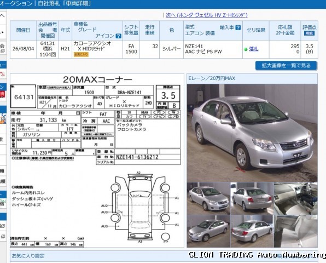This screenshot has height=263, width=326.
Task: Open the main front-angle car photo
Action: pyautogui.click(x=252, y=133)
